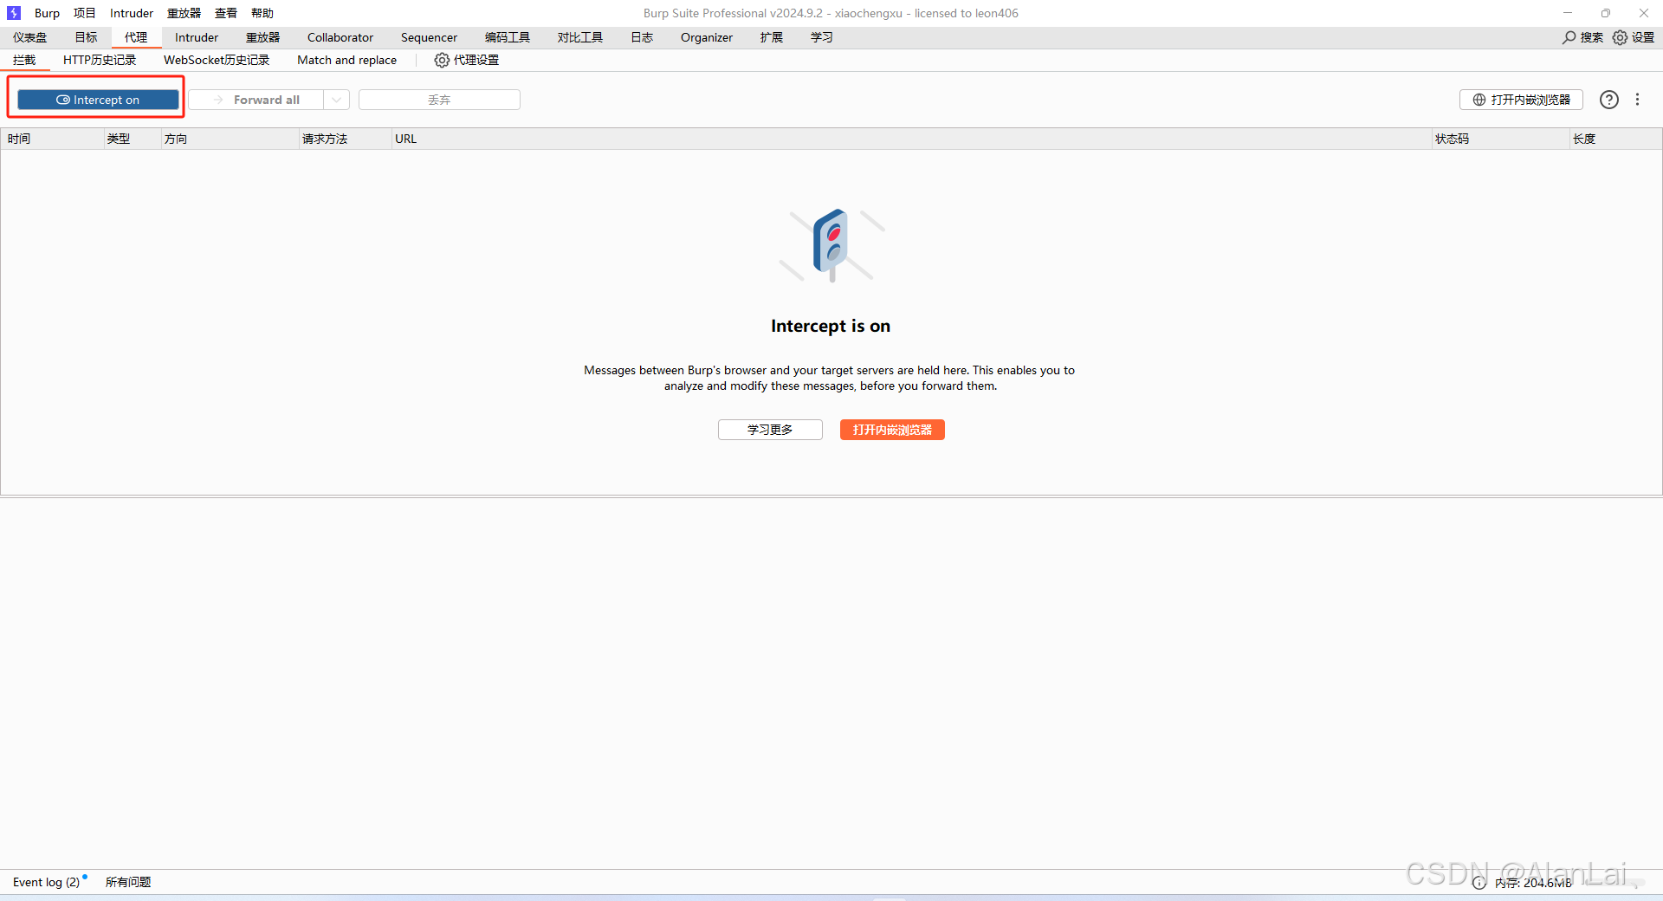Open 设置 via the gear icon

click(1620, 37)
